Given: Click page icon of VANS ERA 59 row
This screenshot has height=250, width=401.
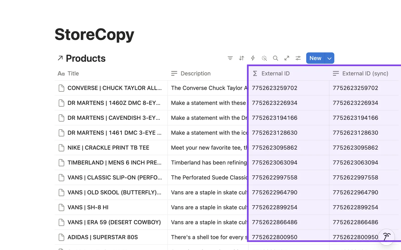Looking at the screenshot, I should pyautogui.click(x=61, y=222).
